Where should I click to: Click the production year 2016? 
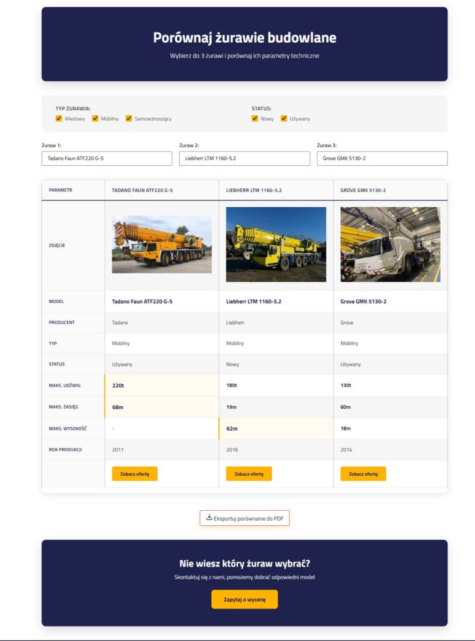(232, 449)
